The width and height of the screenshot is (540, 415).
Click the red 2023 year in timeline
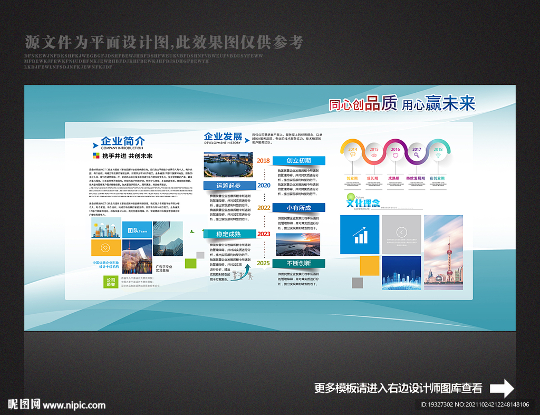pyautogui.click(x=264, y=234)
